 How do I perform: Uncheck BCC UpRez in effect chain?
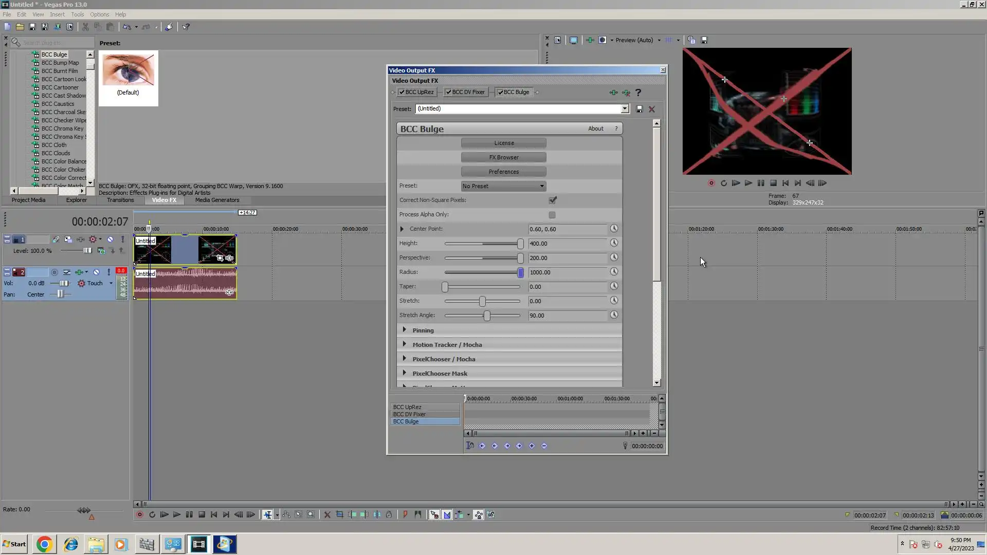point(402,92)
